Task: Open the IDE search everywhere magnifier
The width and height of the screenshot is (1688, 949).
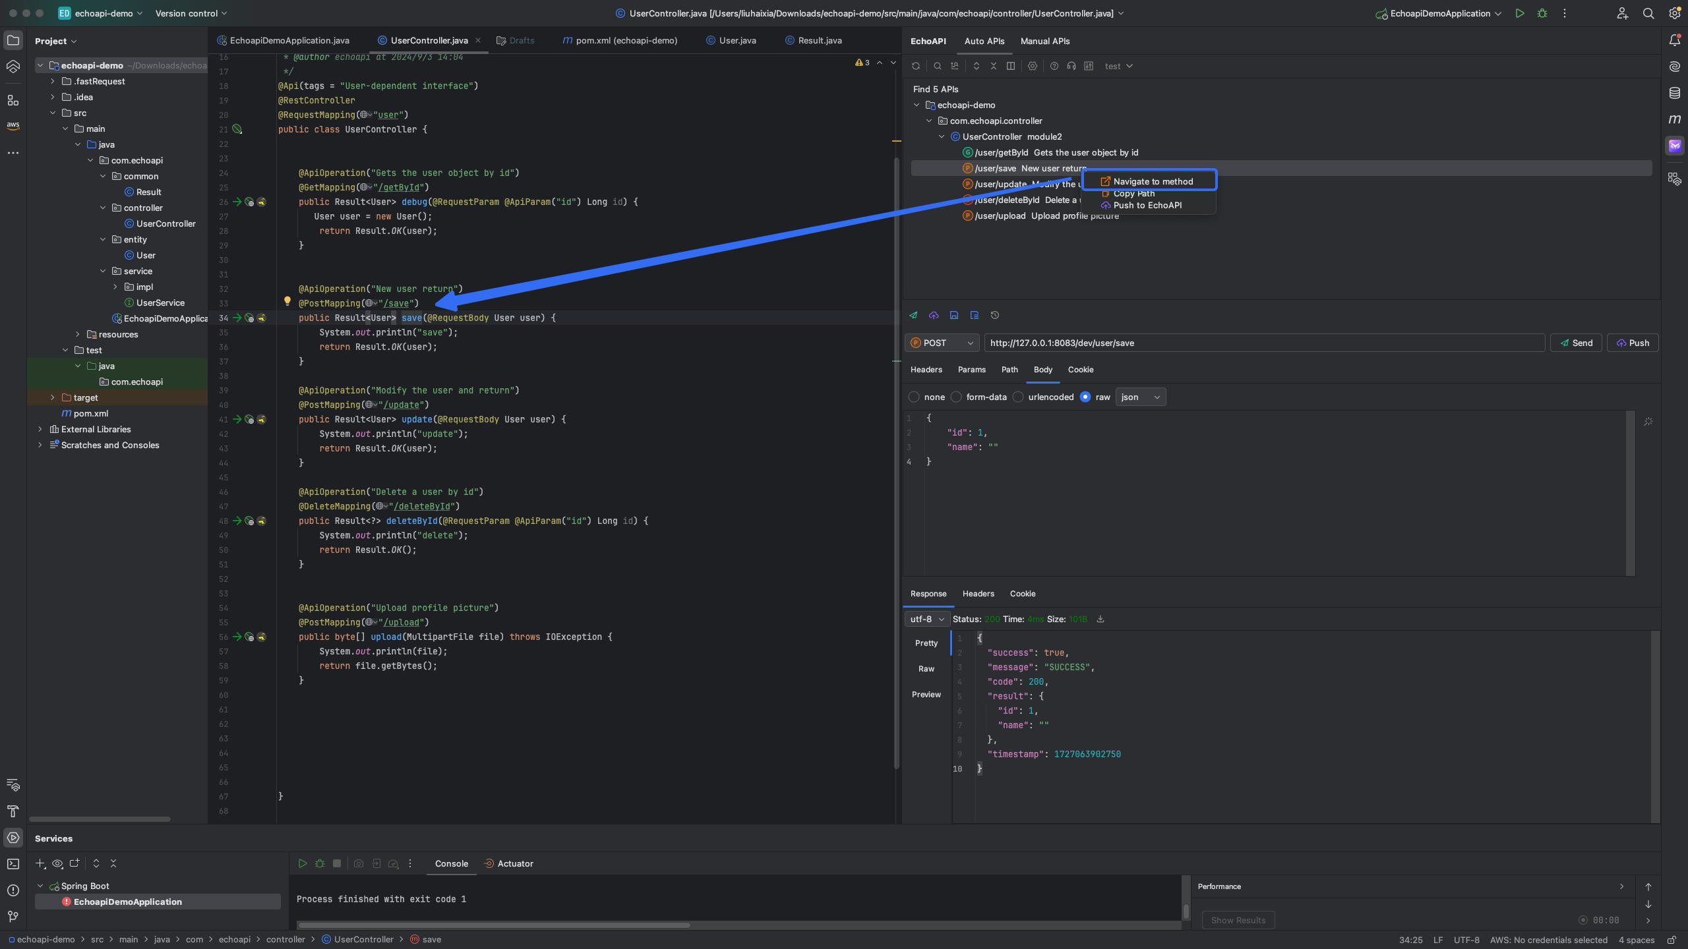Action: point(1648,13)
